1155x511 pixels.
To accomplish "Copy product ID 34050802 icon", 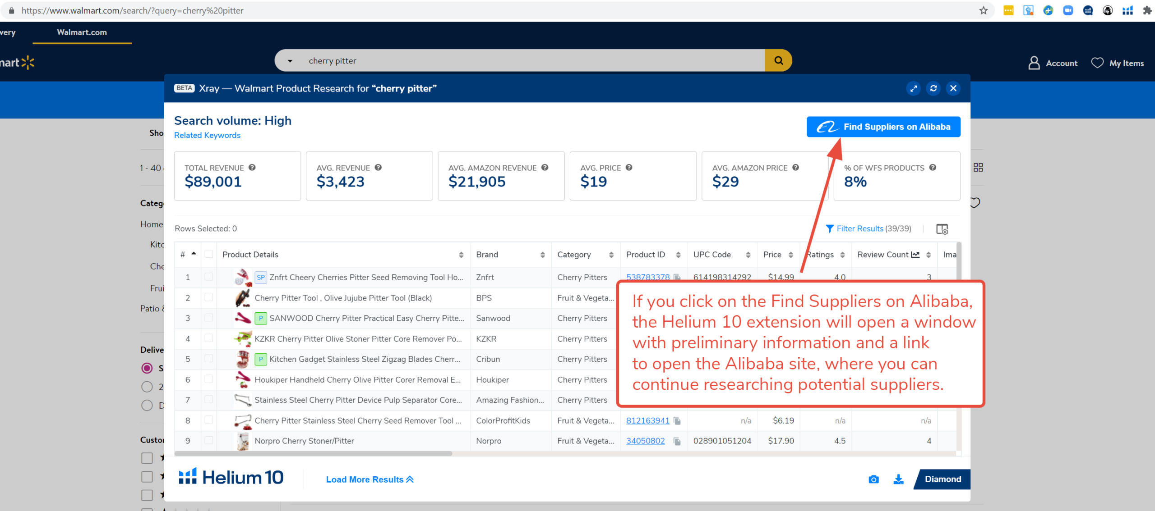I will click(x=677, y=441).
